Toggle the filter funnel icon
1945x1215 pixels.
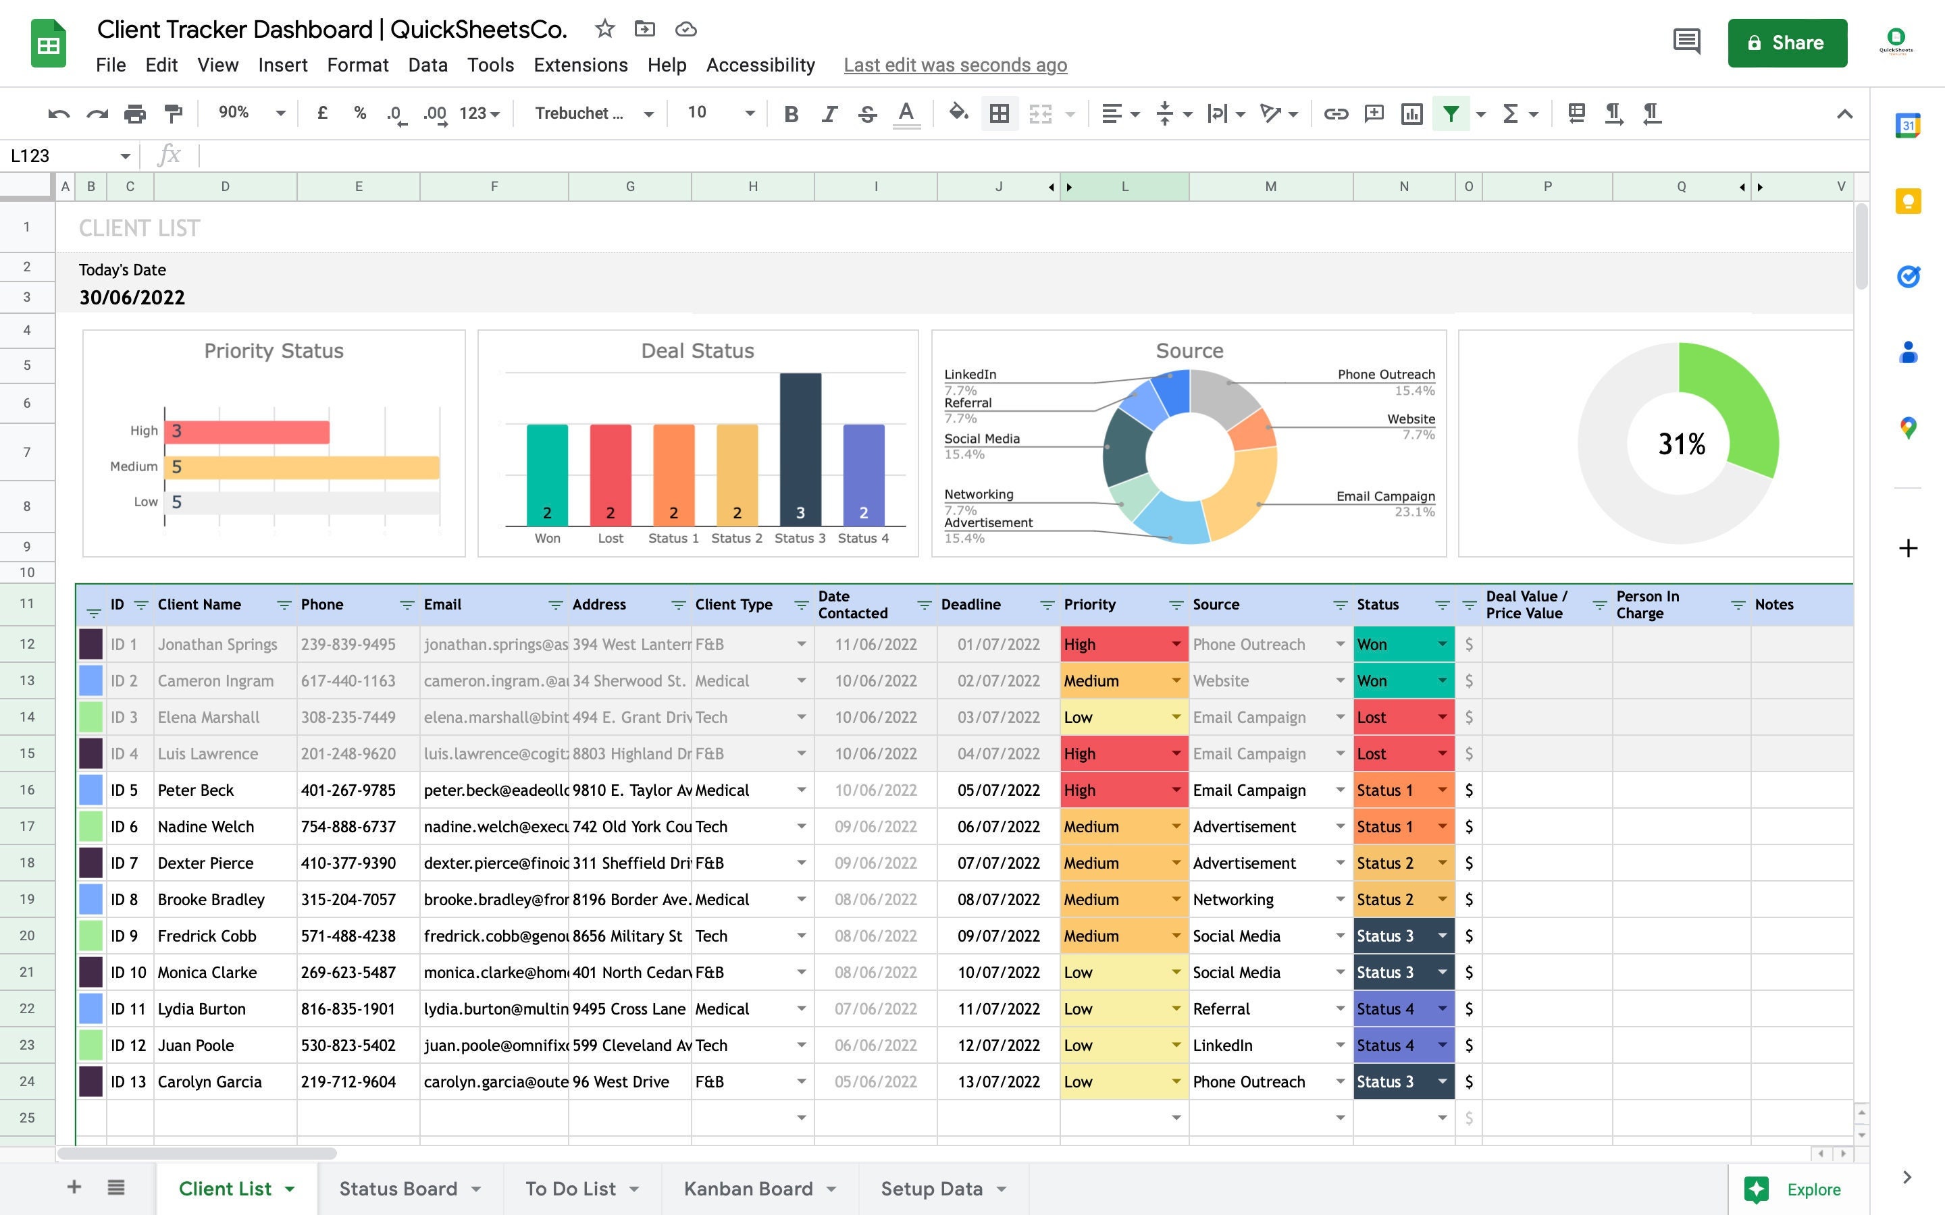[x=1451, y=114]
